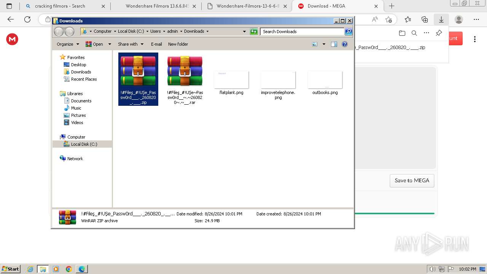This screenshot has height=274, width=487.
Task: Click New folder button
Action: (178, 44)
